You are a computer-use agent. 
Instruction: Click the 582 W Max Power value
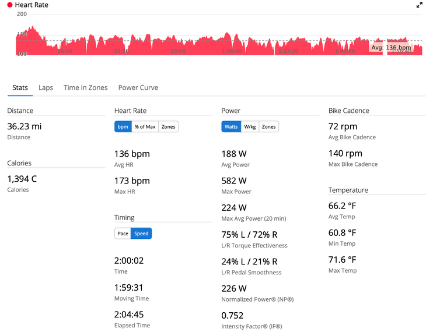[234, 181]
